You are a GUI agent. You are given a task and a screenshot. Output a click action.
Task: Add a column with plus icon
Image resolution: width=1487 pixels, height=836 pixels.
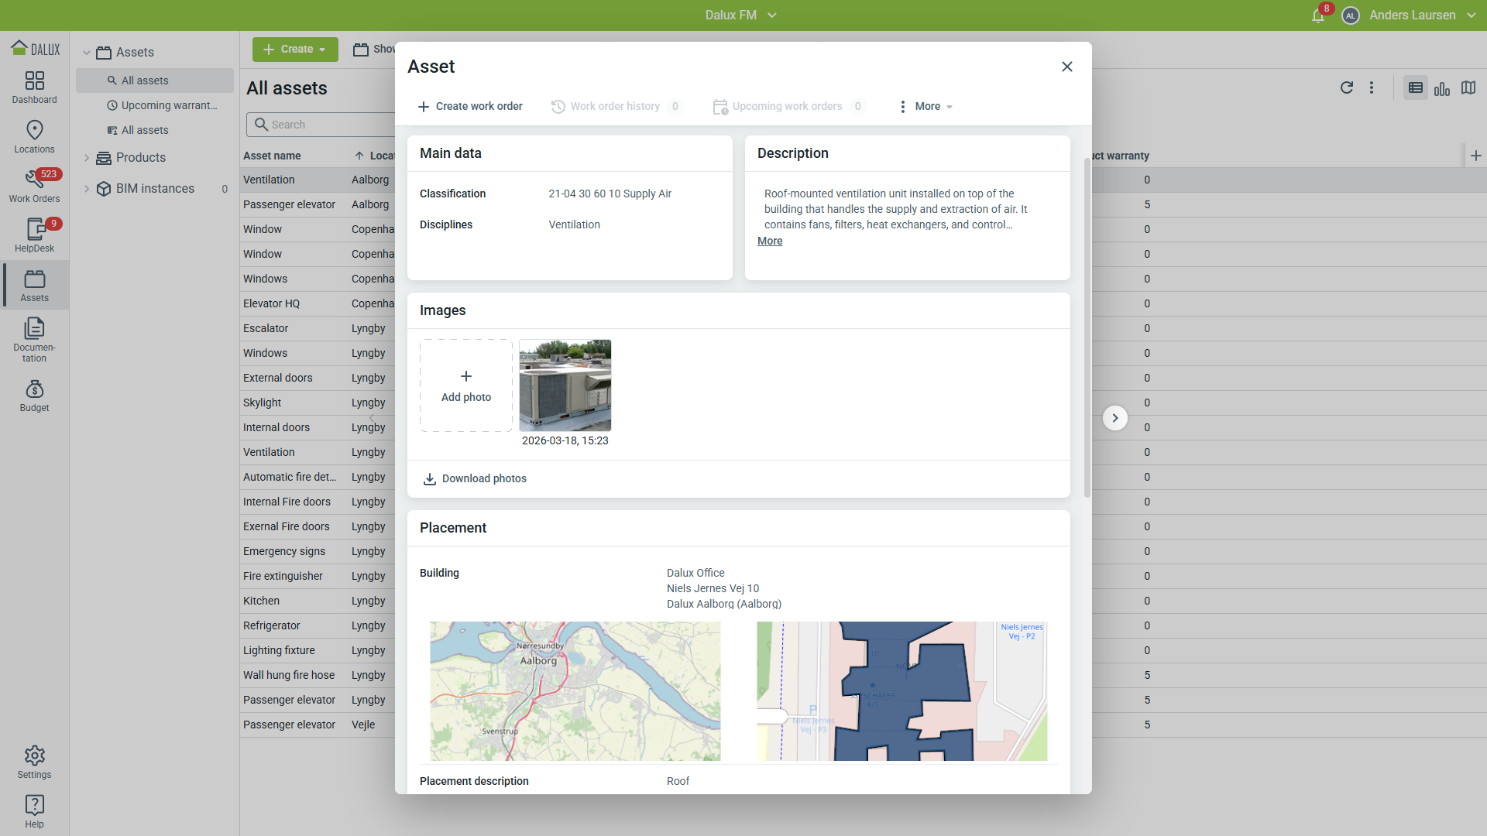pos(1476,156)
